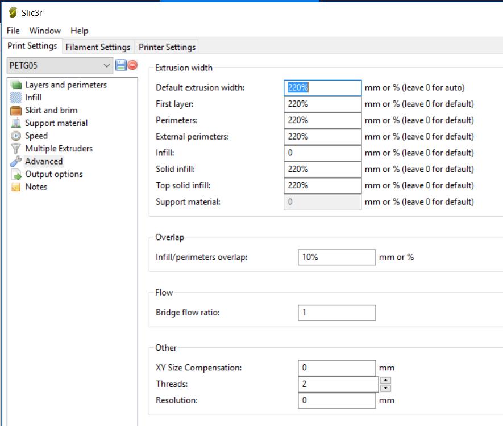Viewport: 503px width, 426px height.
Task: Decrease Threads with the down arrow
Action: click(x=385, y=388)
